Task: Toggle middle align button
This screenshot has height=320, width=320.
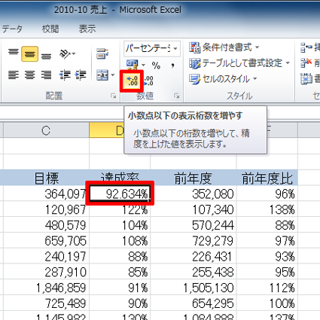Action: 29,53
